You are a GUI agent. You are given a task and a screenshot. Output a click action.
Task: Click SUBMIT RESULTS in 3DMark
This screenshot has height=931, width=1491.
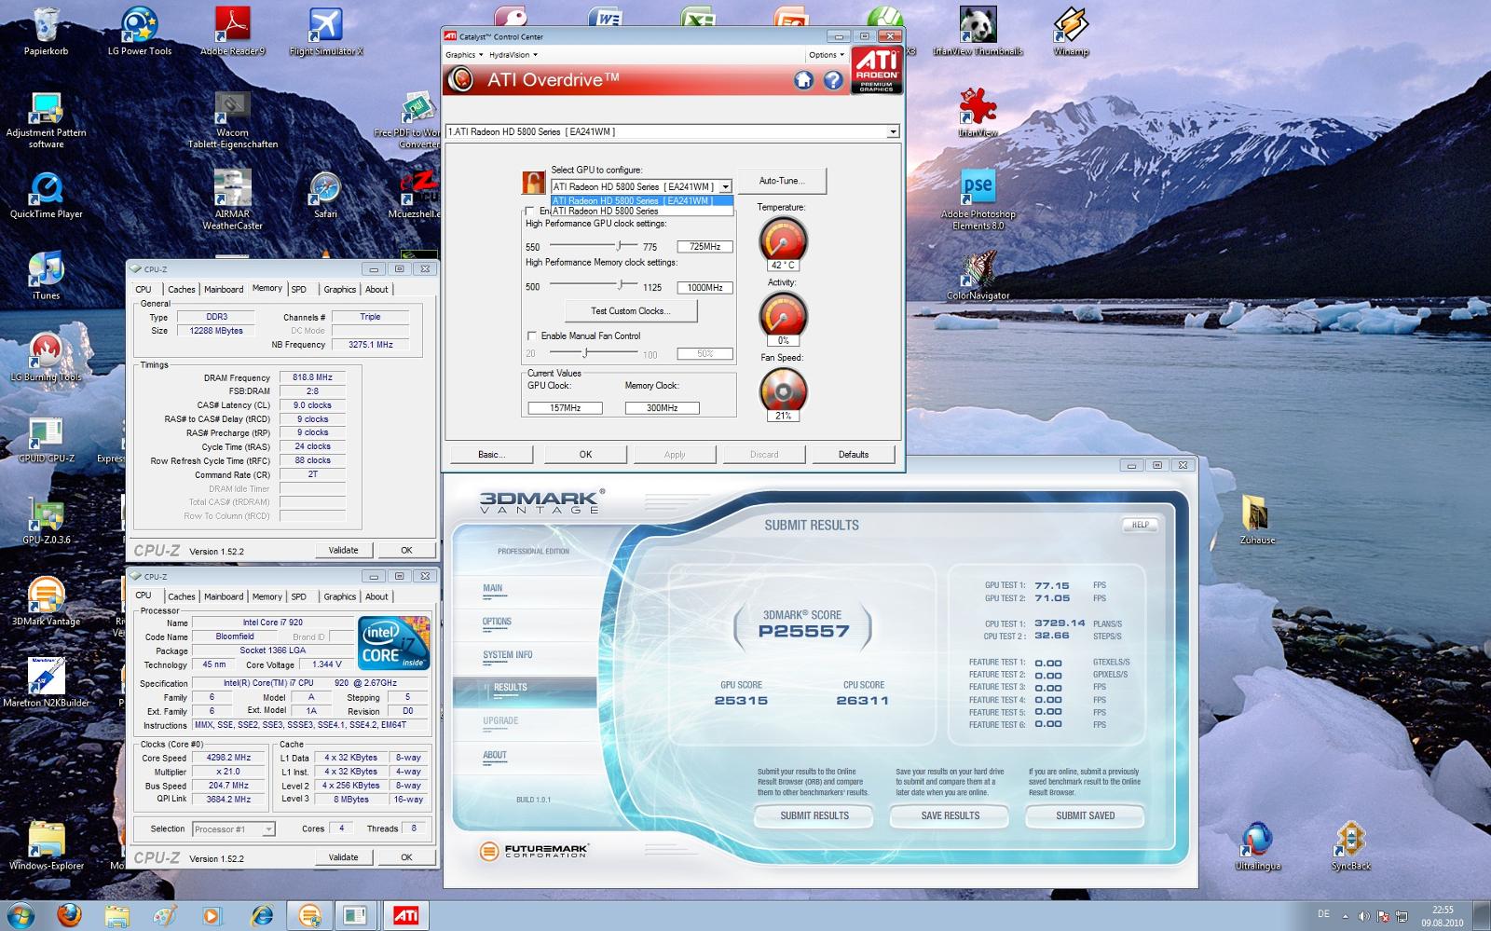pos(814,815)
